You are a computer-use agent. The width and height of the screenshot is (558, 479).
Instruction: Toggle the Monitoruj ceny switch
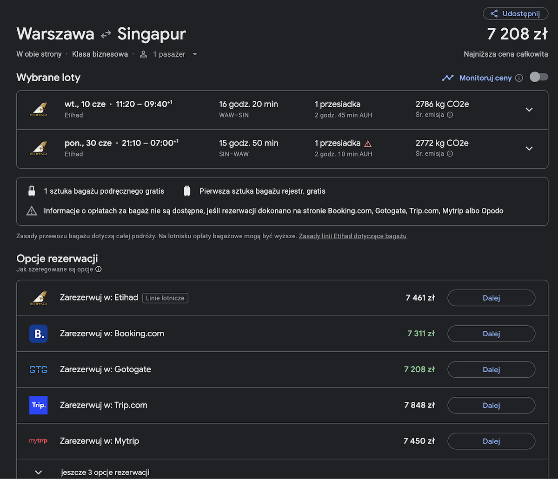coord(539,77)
